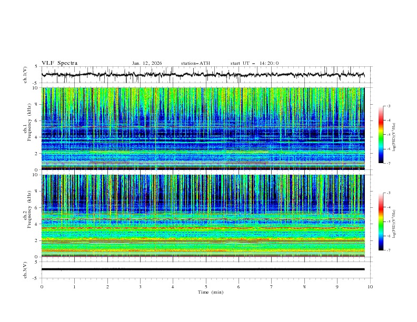Click the ch.2 spectrogram color scale bar

click(x=381, y=222)
